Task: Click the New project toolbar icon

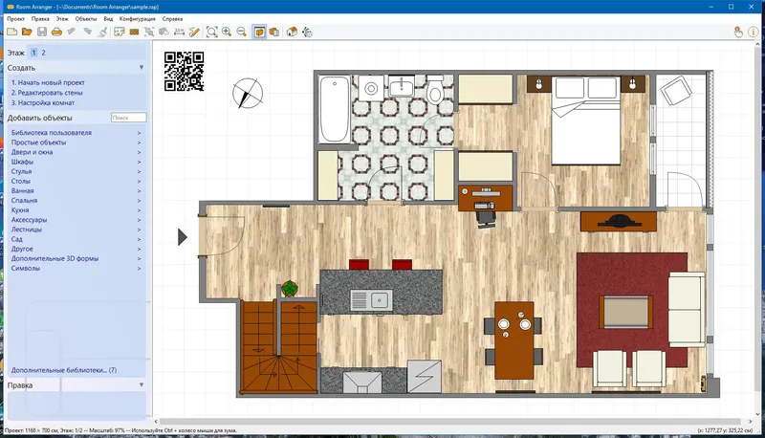Action: 12,33
